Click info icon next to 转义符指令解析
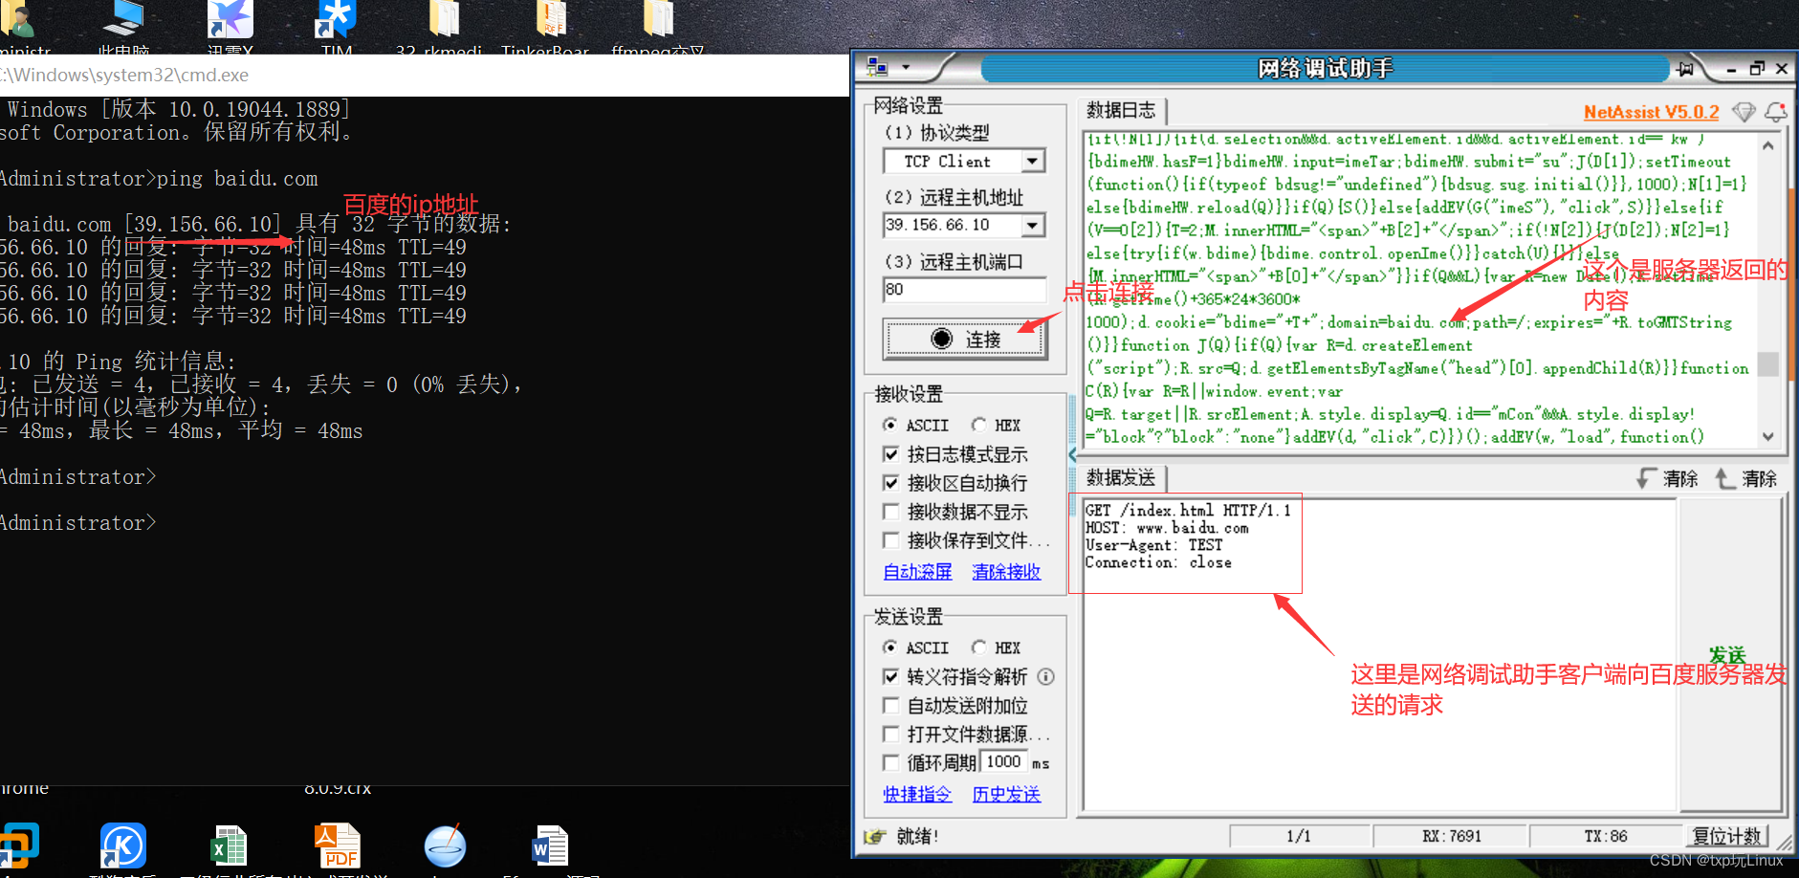 click(x=1046, y=676)
